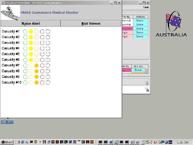Click the Highest priority cell in upper table

[128, 29]
